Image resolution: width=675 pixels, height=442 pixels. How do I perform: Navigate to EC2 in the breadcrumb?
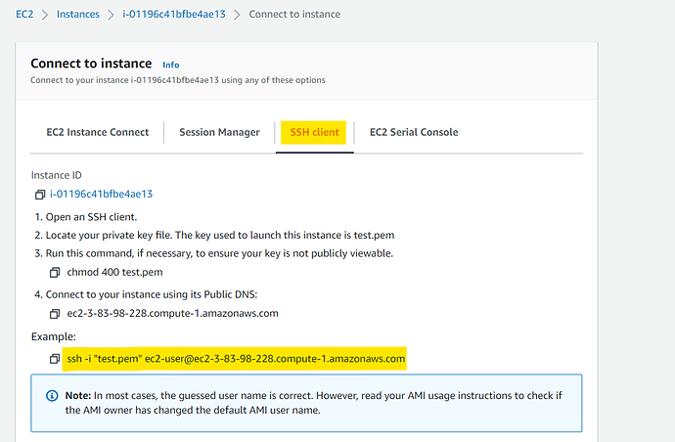tap(24, 15)
